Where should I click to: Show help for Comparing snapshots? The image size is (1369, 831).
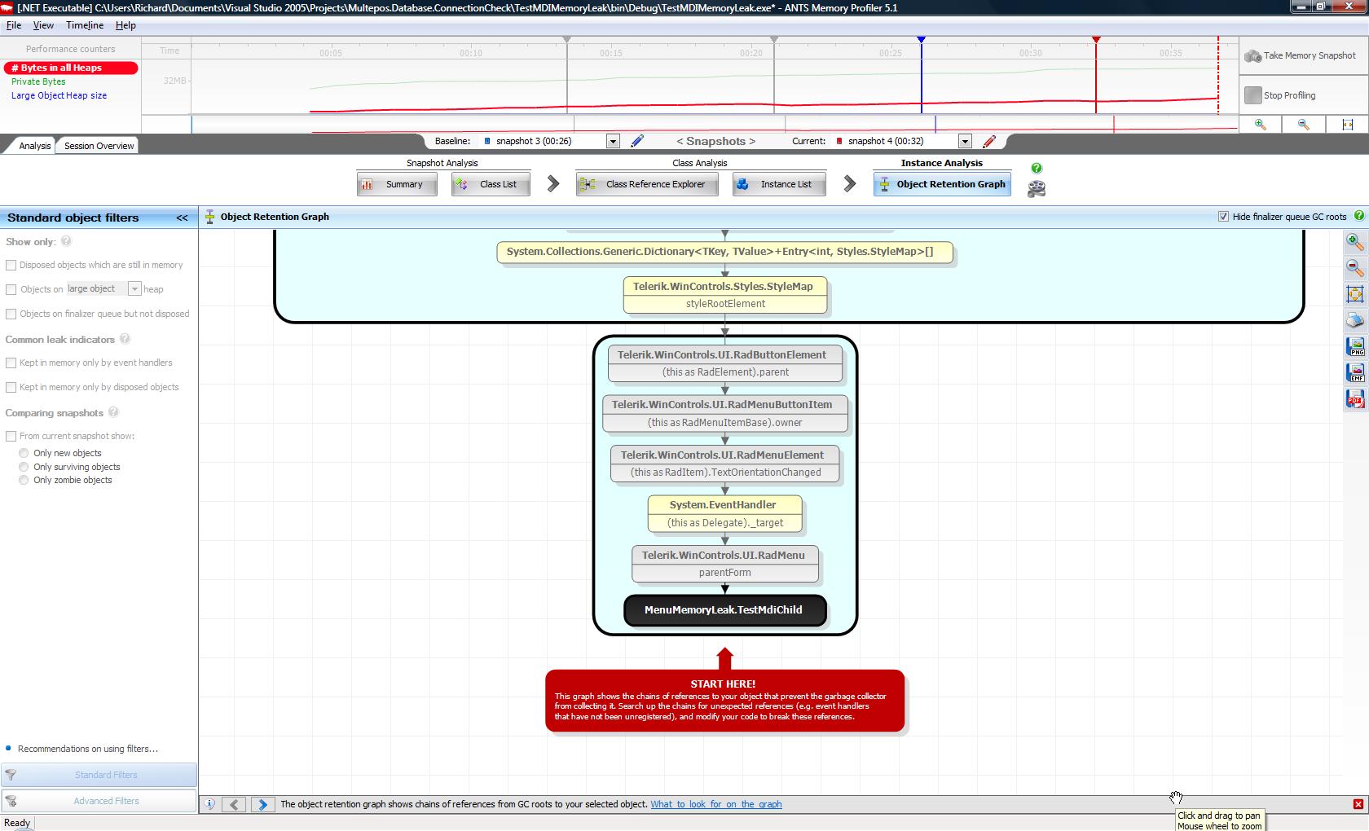pyautogui.click(x=113, y=412)
